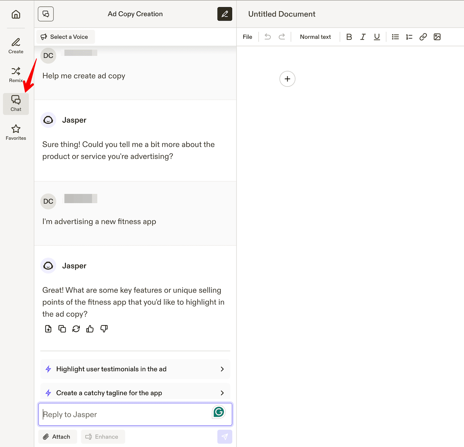Regenerate Jasper's last response
The height and width of the screenshot is (447, 464).
[x=76, y=329]
